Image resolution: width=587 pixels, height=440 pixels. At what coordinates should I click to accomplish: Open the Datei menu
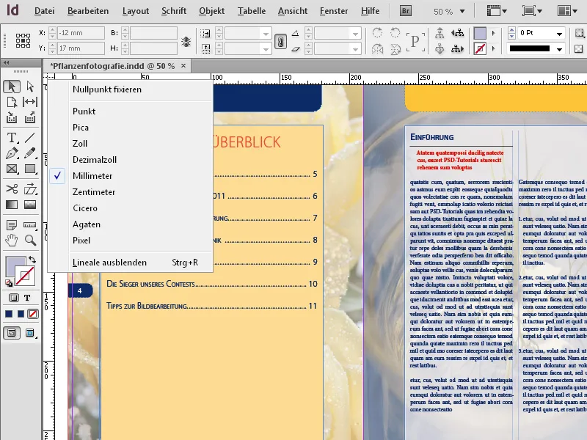pyautogui.click(x=44, y=11)
